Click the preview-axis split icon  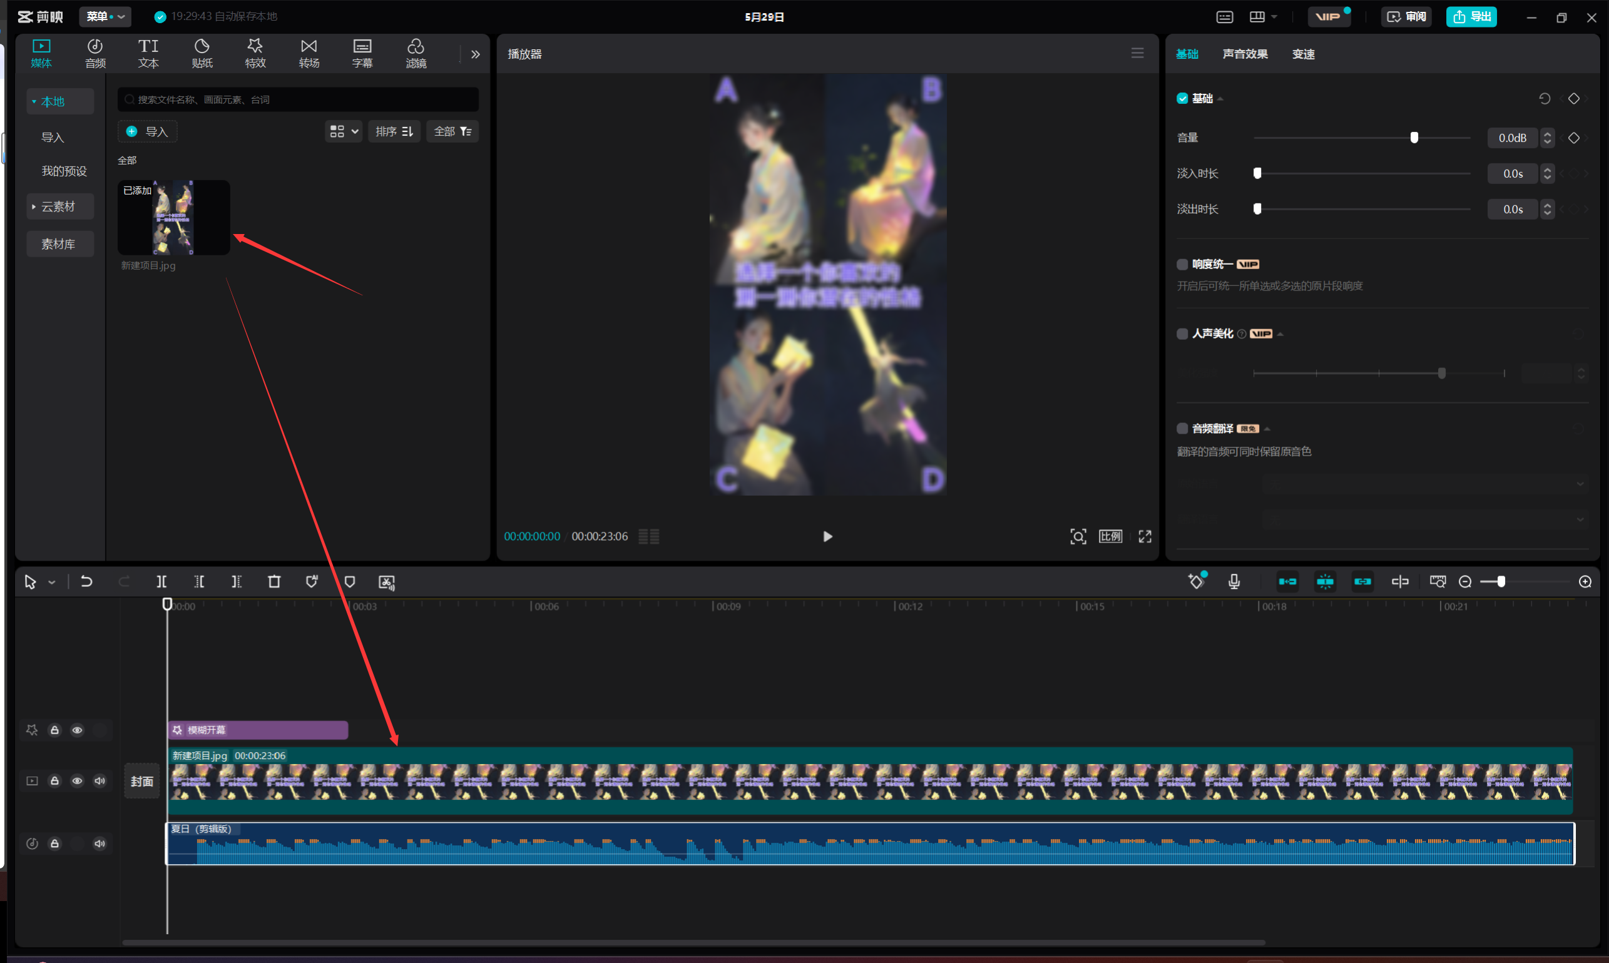(1400, 581)
